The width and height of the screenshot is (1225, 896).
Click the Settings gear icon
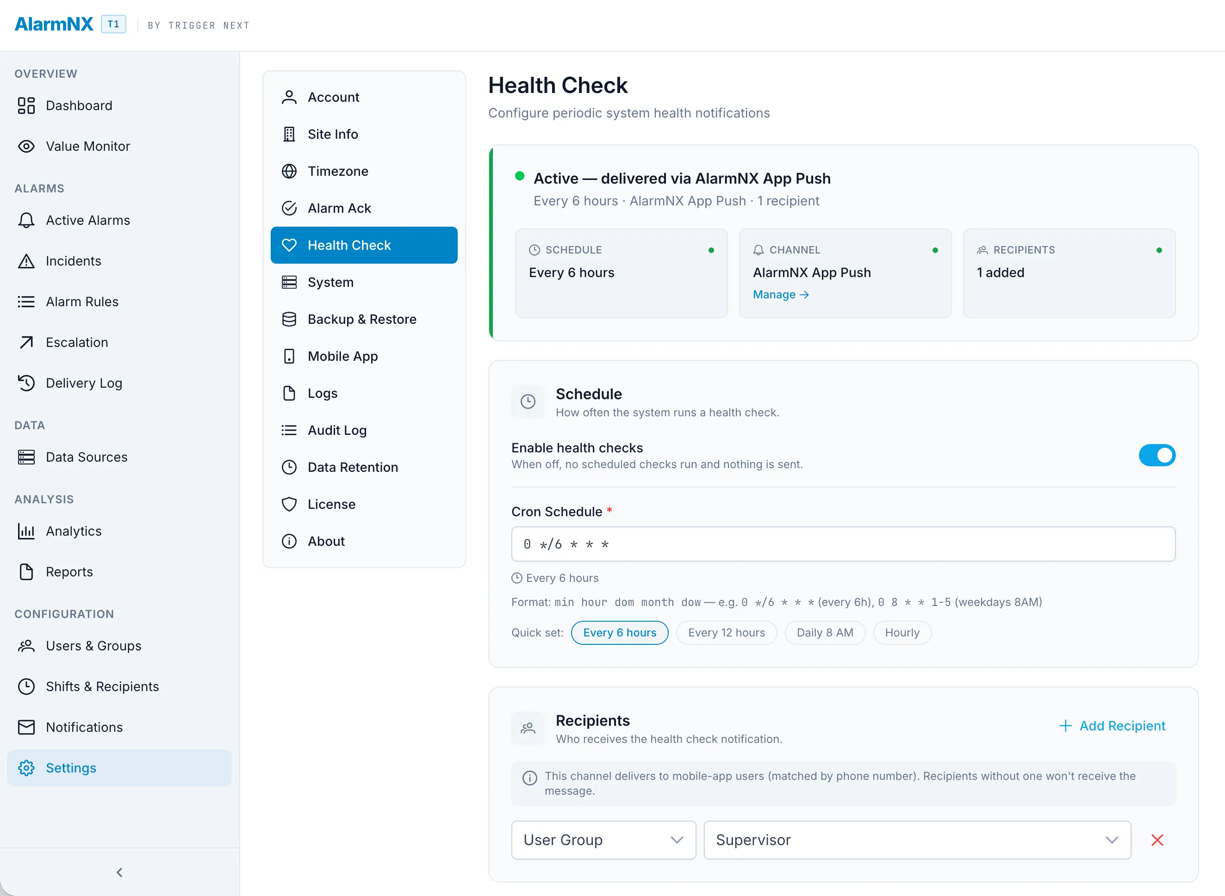pos(26,768)
